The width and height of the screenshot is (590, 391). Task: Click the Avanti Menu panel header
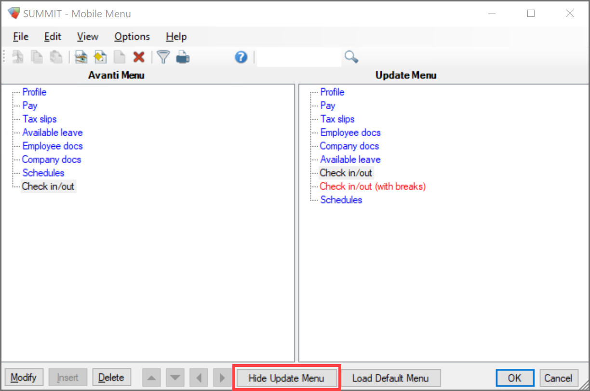[x=116, y=75]
